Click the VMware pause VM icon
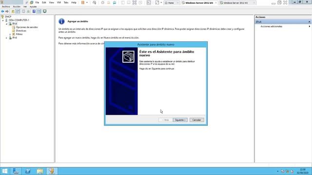Screen dimensions: 312x175 tap(83, 2)
